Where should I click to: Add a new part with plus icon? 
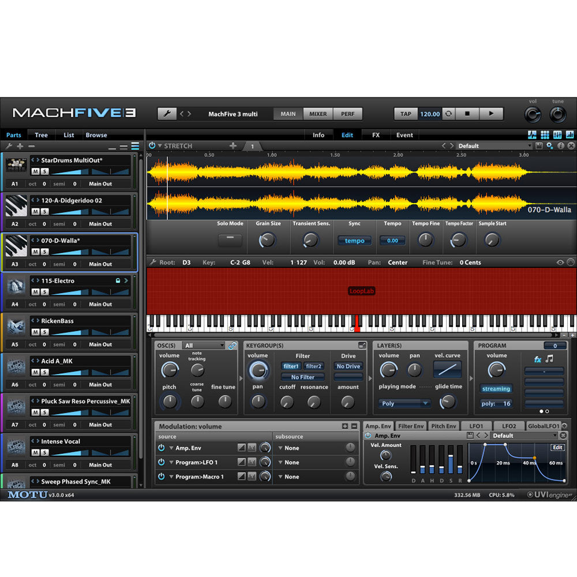coord(20,147)
